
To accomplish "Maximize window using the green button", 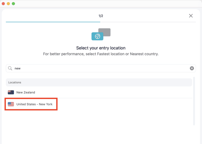I will [x=13, y=4].
